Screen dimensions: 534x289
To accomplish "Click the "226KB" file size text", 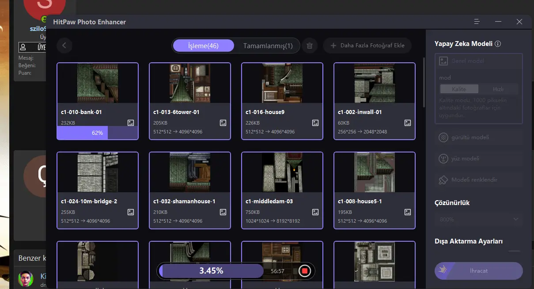I will (x=252, y=123).
